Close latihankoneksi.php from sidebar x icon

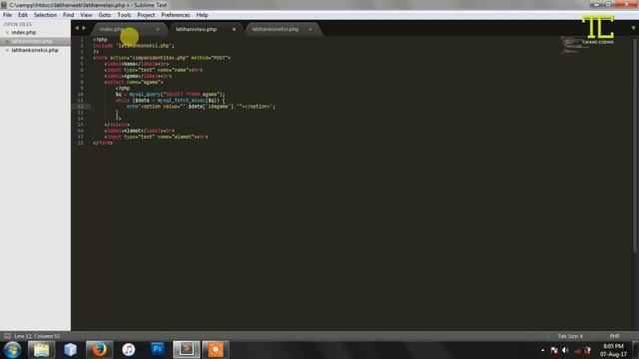[x=7, y=51]
